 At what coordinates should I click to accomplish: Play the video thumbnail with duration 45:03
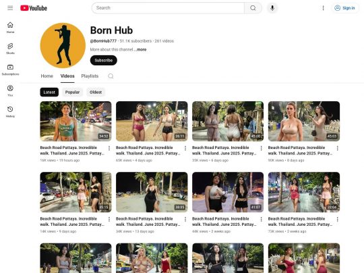point(304,121)
